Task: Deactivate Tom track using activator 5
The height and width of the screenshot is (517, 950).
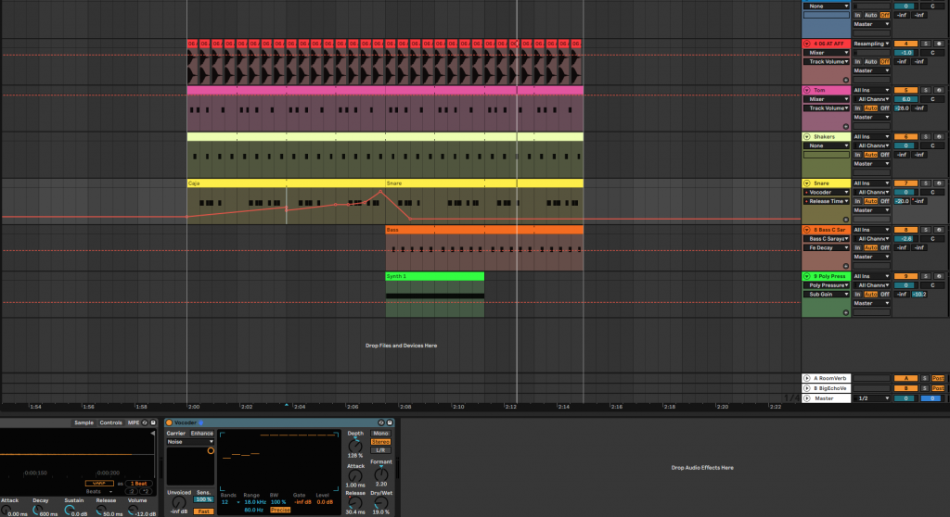Action: pos(905,90)
